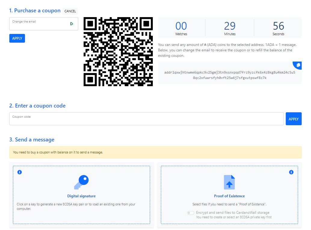Click the password manager icon in email field
The height and width of the screenshot is (230, 311).
[72, 24]
